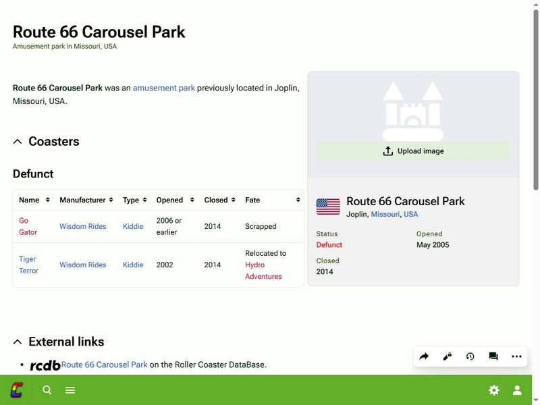The width and height of the screenshot is (540, 405).
Task: Click the vertical page scrollbar
Action: [536, 101]
